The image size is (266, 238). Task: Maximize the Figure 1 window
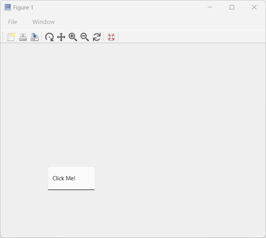[232, 7]
